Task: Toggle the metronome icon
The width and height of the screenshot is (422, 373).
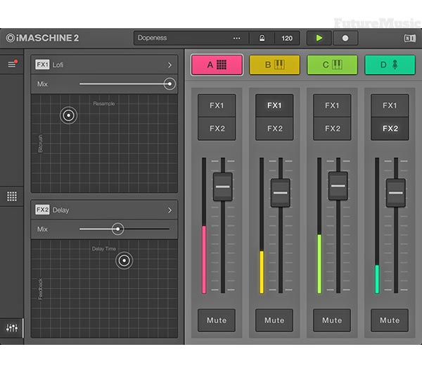Action: tap(262, 38)
